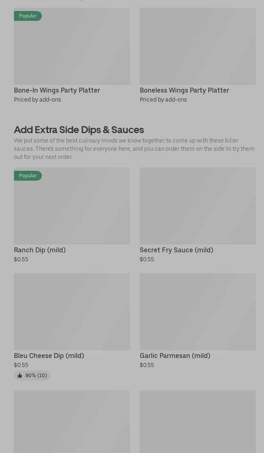
Task: Click the Add Extra Side Dips & Sauces heading
Action: pyautogui.click(x=79, y=129)
